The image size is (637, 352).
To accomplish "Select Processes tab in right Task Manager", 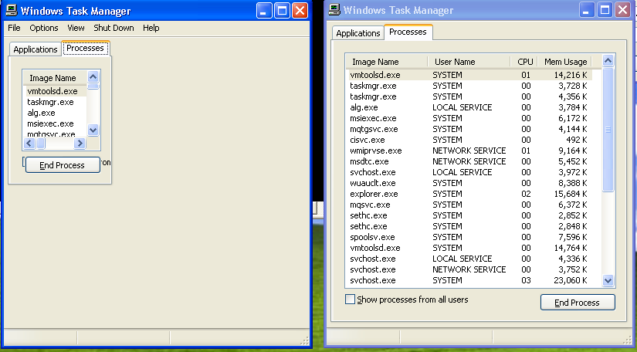I will pyautogui.click(x=408, y=32).
